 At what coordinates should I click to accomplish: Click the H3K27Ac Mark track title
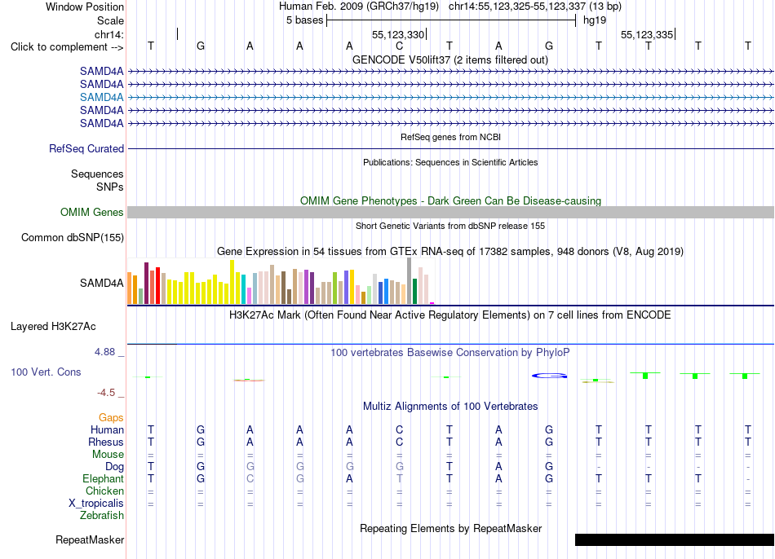click(450, 315)
